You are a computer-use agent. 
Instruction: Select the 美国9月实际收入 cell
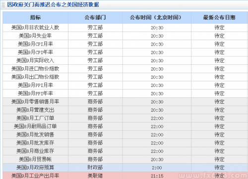[35, 60]
